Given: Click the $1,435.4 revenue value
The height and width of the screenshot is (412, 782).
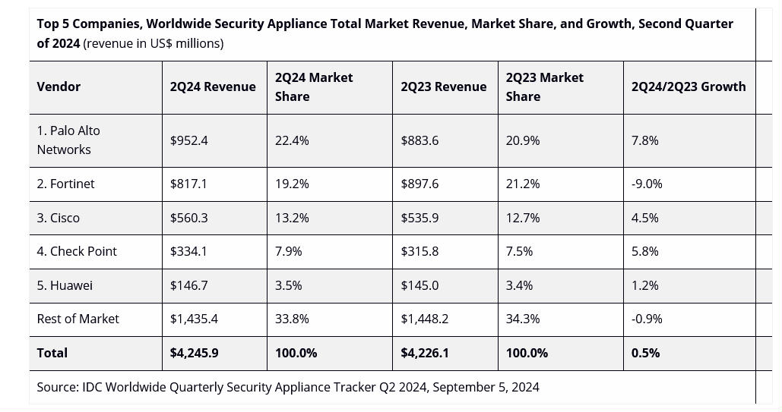Looking at the screenshot, I should point(194,319).
